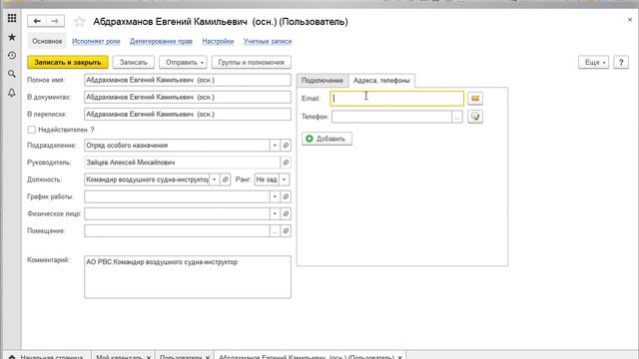Switch to Пользователи bottom tab
Image resolution: width=639 pixels, height=359 pixels.
click(x=181, y=357)
